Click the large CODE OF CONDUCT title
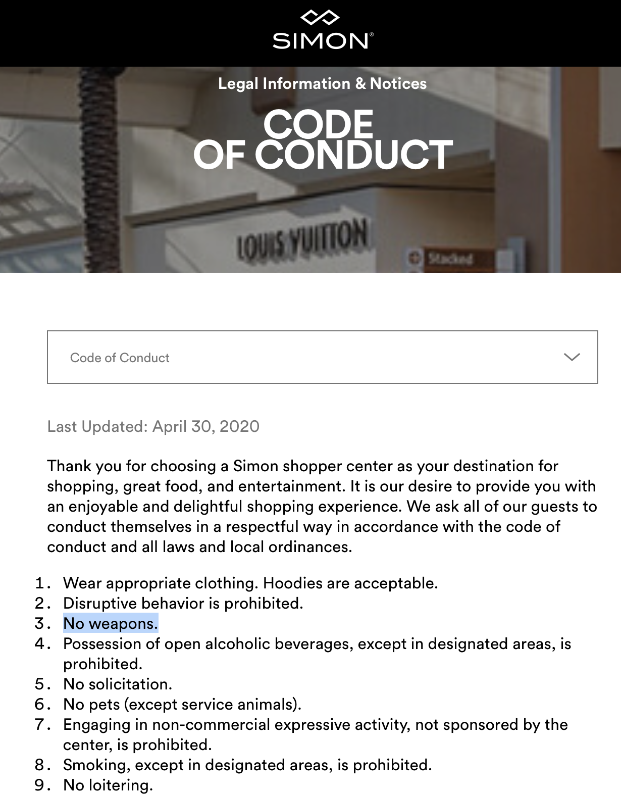The image size is (621, 795). (x=322, y=139)
